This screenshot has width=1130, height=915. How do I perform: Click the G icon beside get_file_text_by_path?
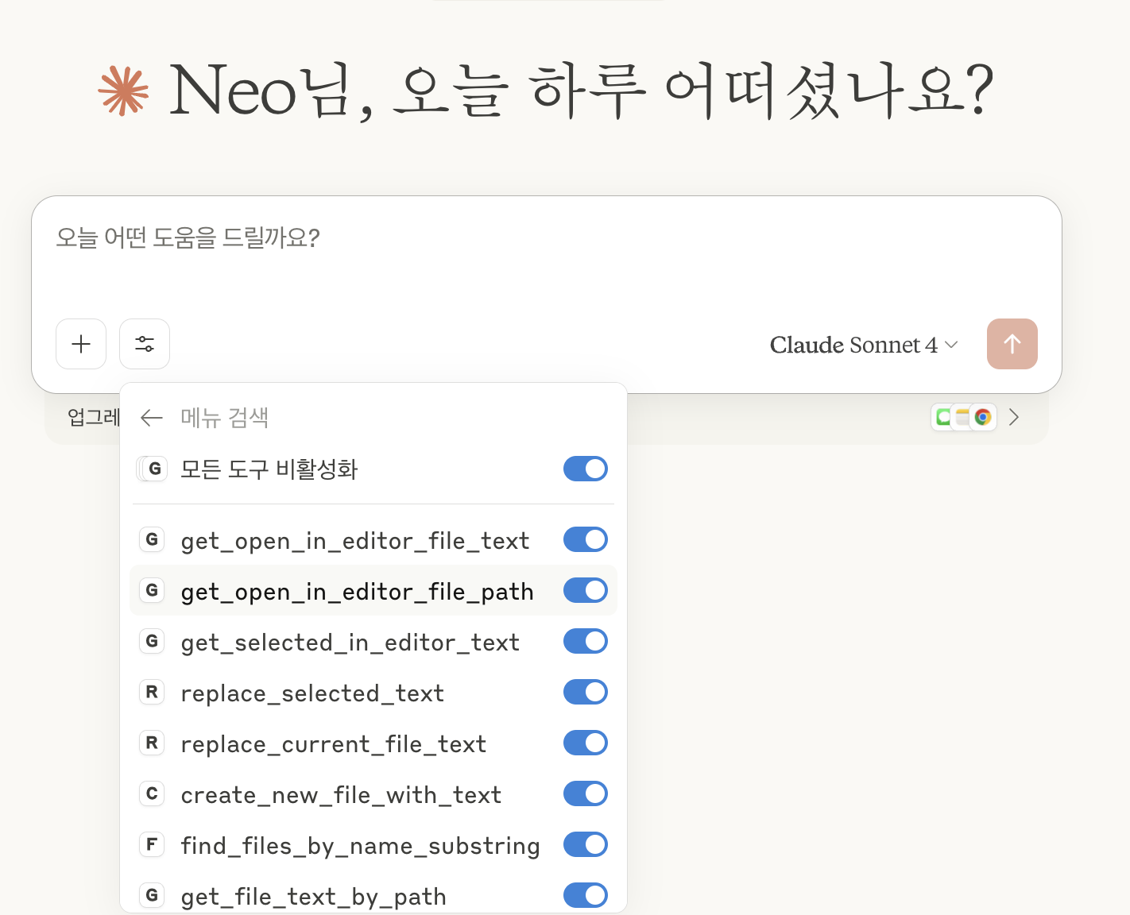(x=152, y=896)
